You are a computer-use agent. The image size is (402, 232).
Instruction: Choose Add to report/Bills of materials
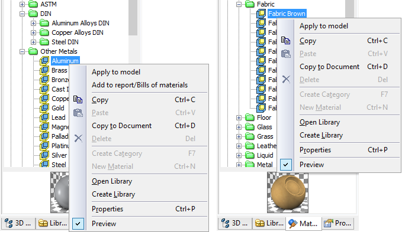pos(140,85)
